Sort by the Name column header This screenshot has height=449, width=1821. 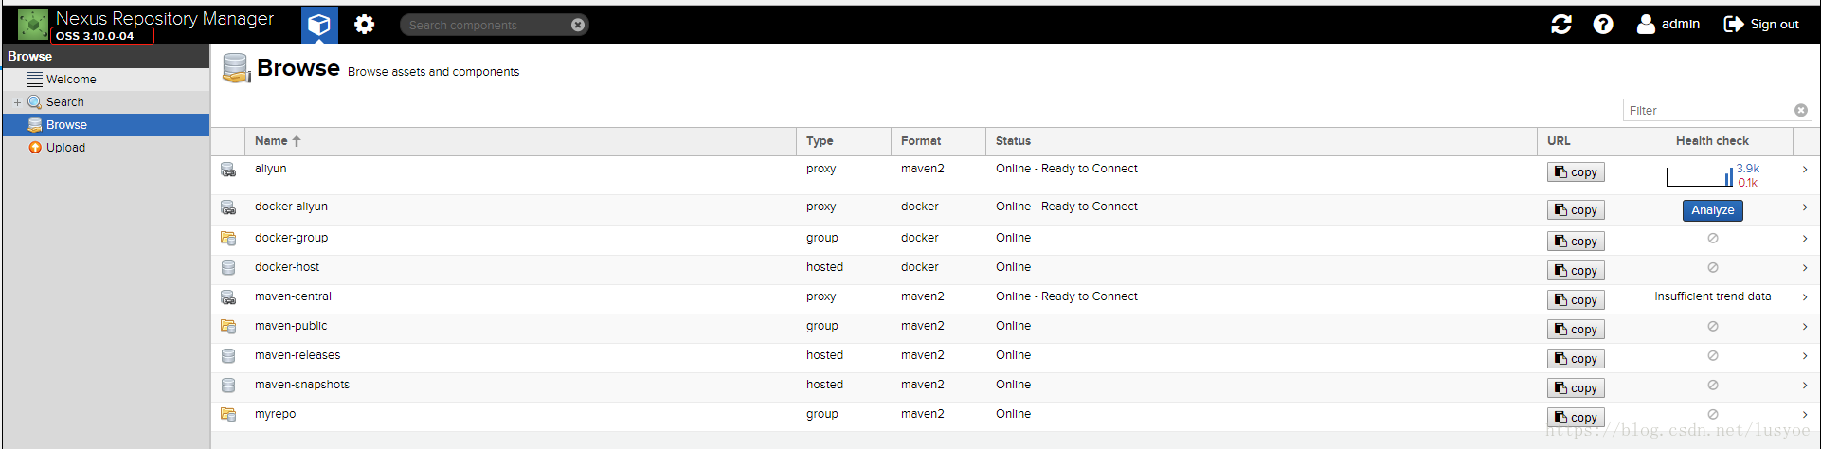(x=520, y=141)
